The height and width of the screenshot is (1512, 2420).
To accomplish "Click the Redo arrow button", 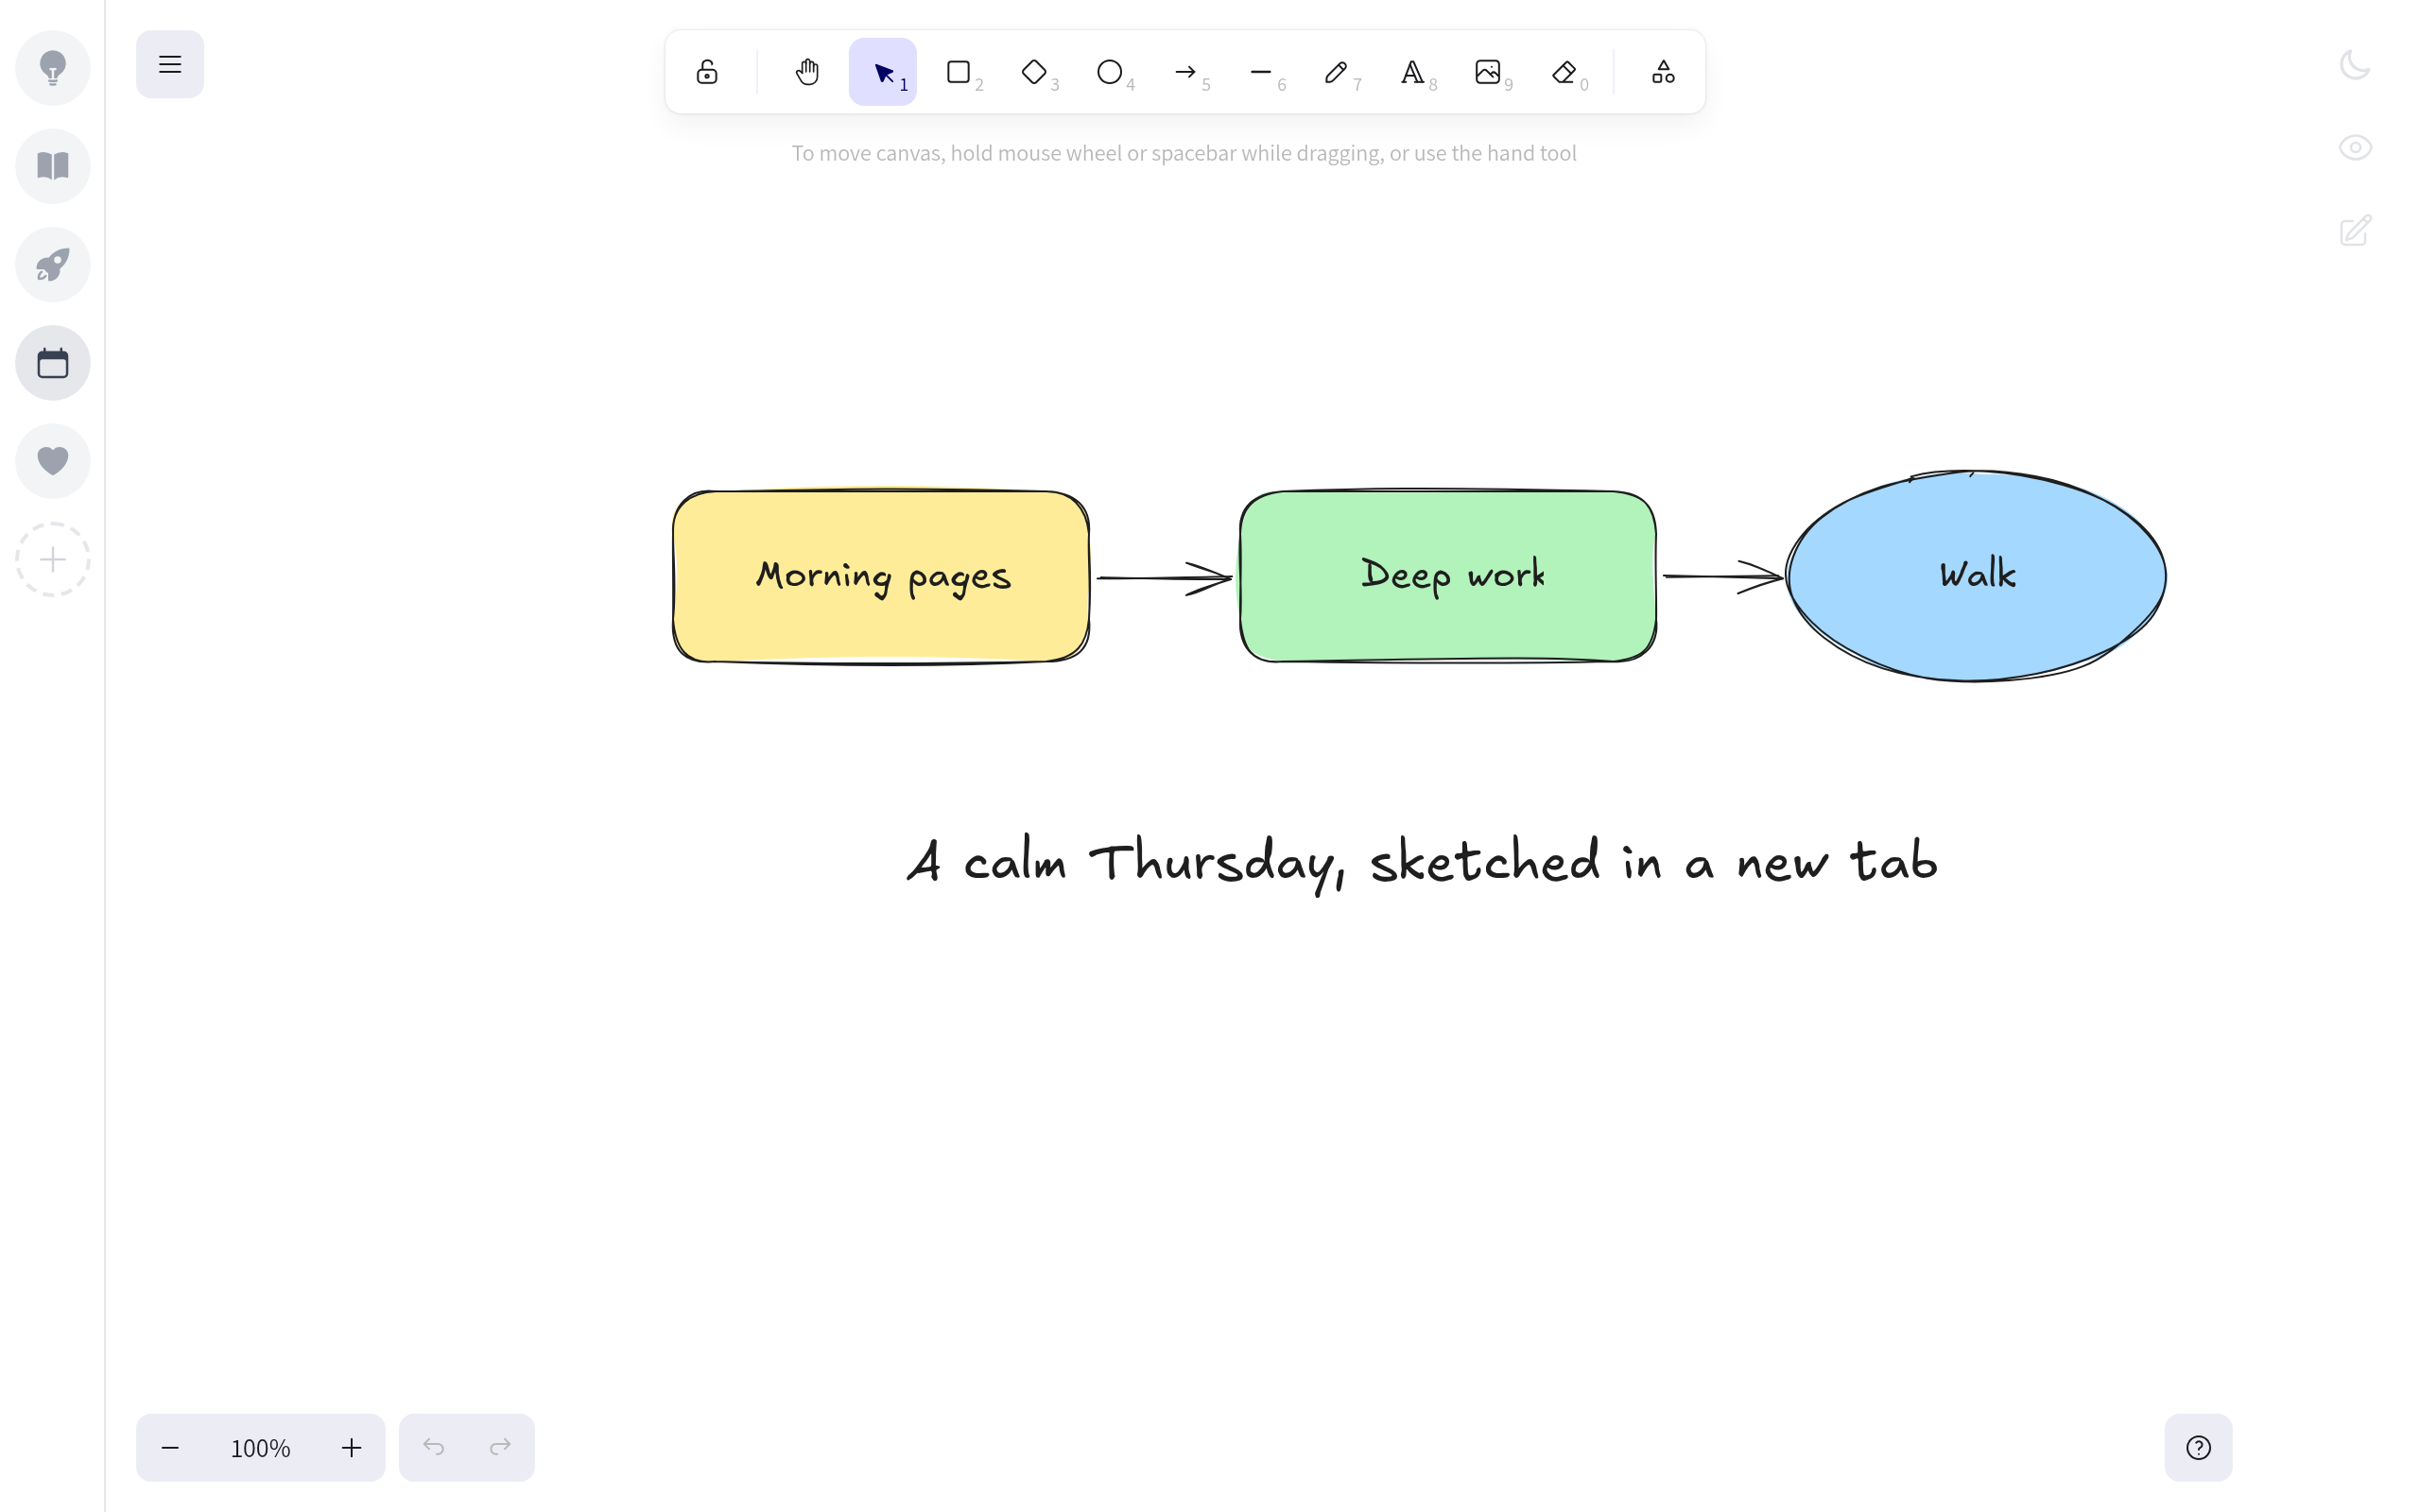I will tap(500, 1447).
